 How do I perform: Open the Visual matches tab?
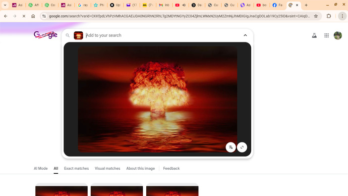107,168
